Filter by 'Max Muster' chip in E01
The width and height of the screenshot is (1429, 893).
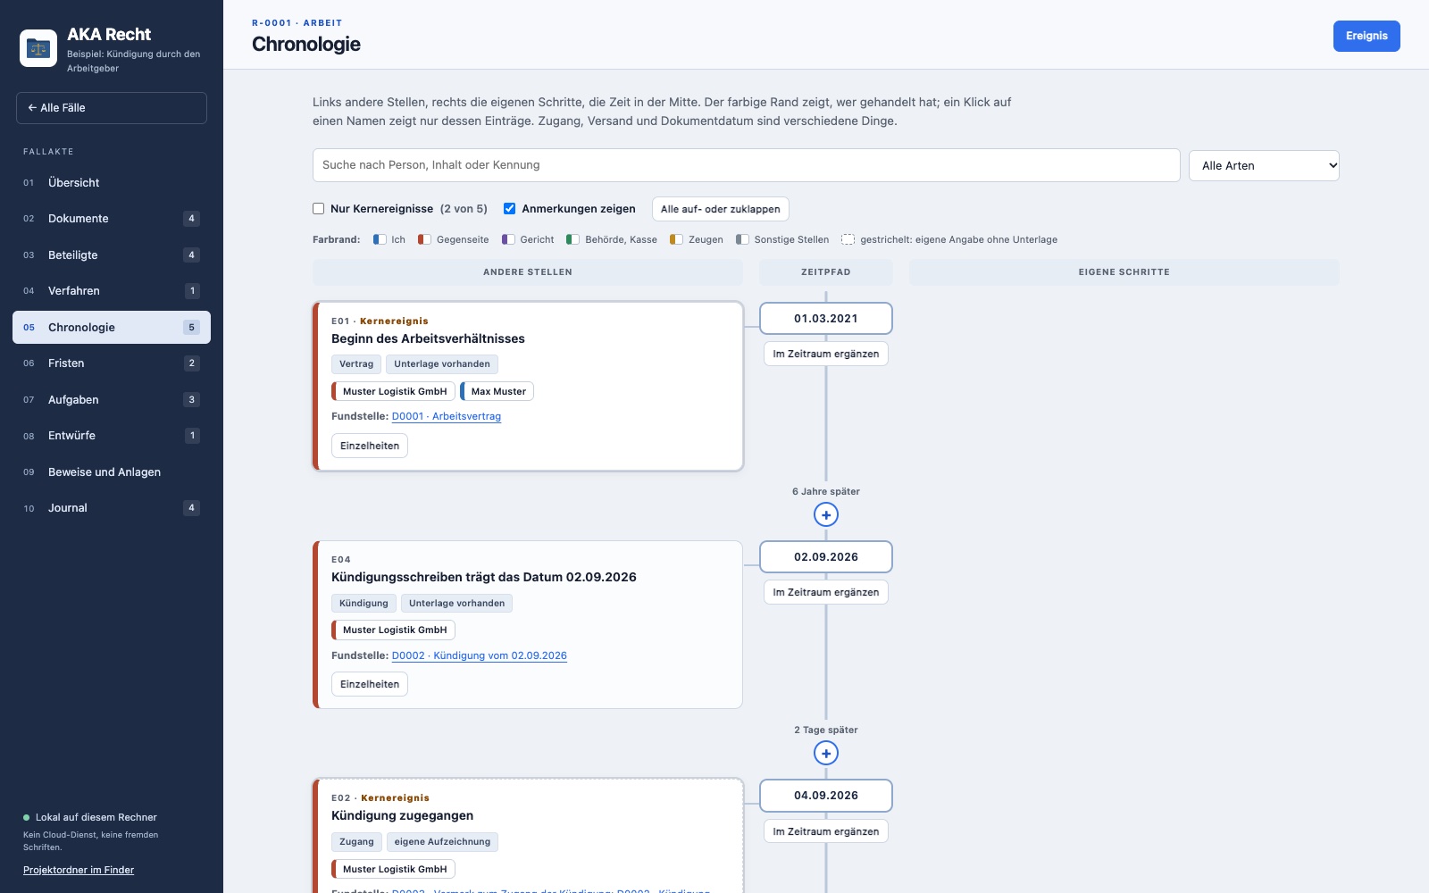point(497,391)
